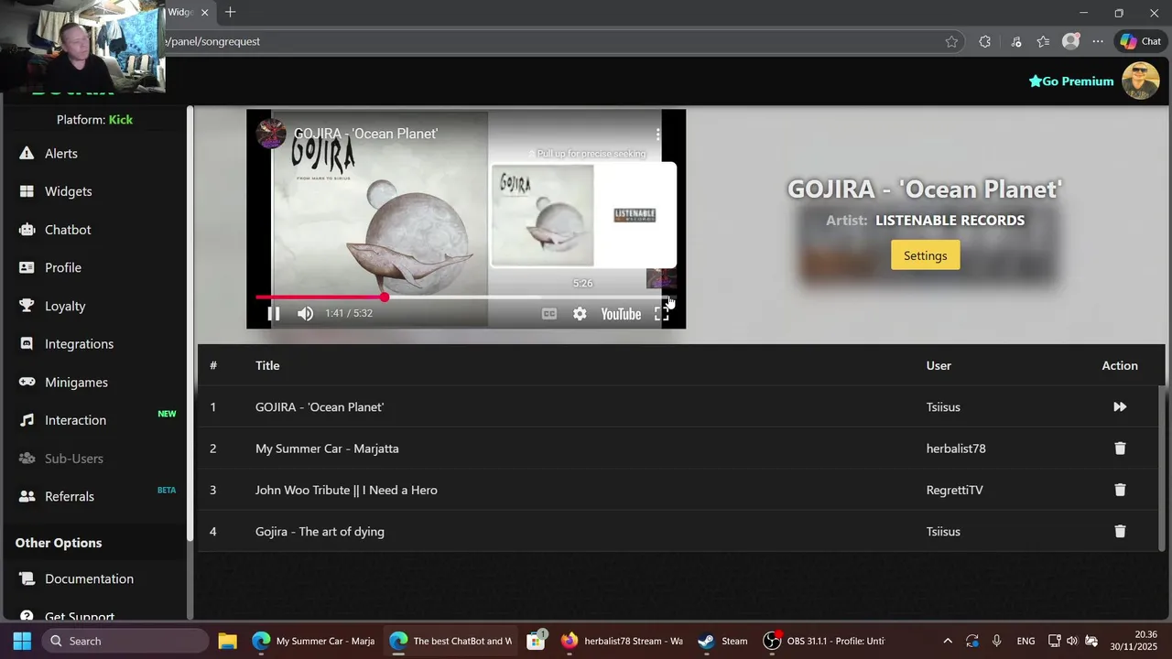The width and height of the screenshot is (1172, 659).
Task: Switch to the herbalist78 Stream Firefox window
Action: (x=622, y=641)
